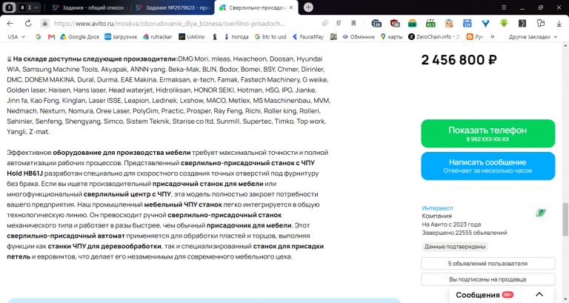Screen dimensions: 569x303
Task: Open the UAKino bookmark
Action: tap(192, 36)
